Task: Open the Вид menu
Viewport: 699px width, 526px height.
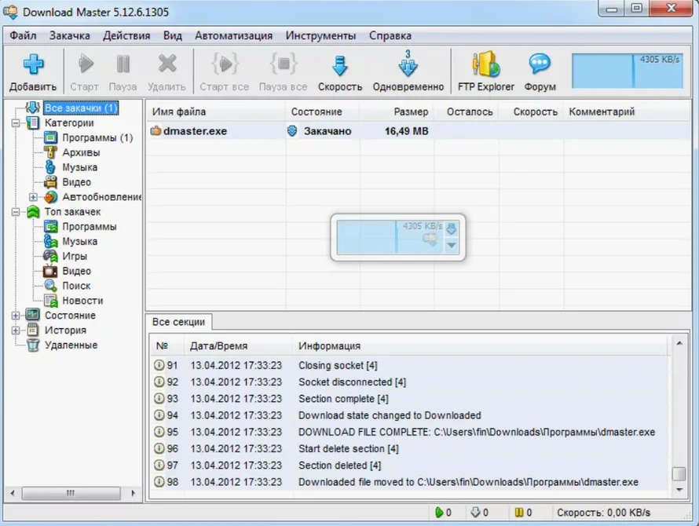Action: click(173, 35)
